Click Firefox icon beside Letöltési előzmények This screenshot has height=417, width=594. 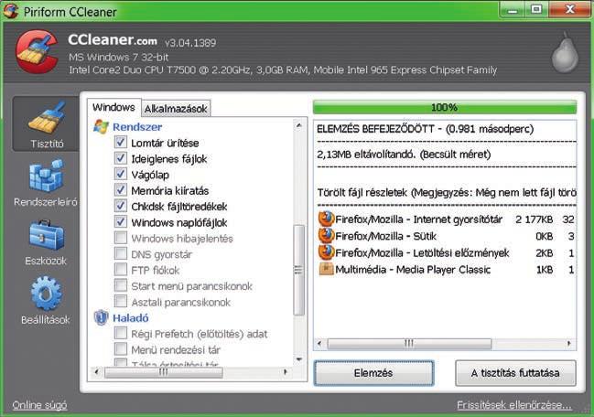(326, 252)
